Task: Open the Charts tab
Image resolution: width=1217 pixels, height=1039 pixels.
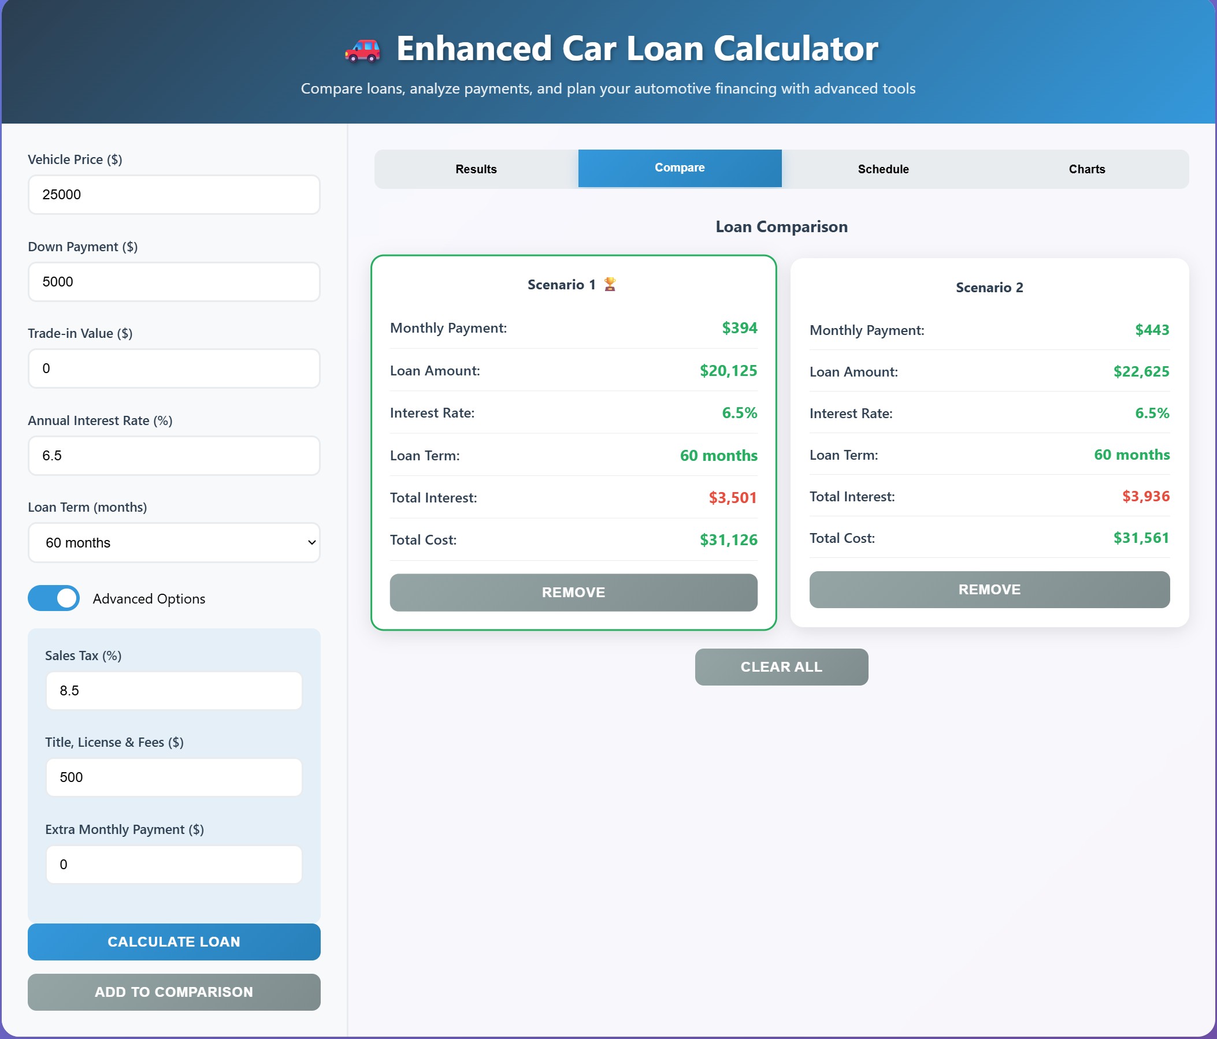Action: tap(1086, 169)
